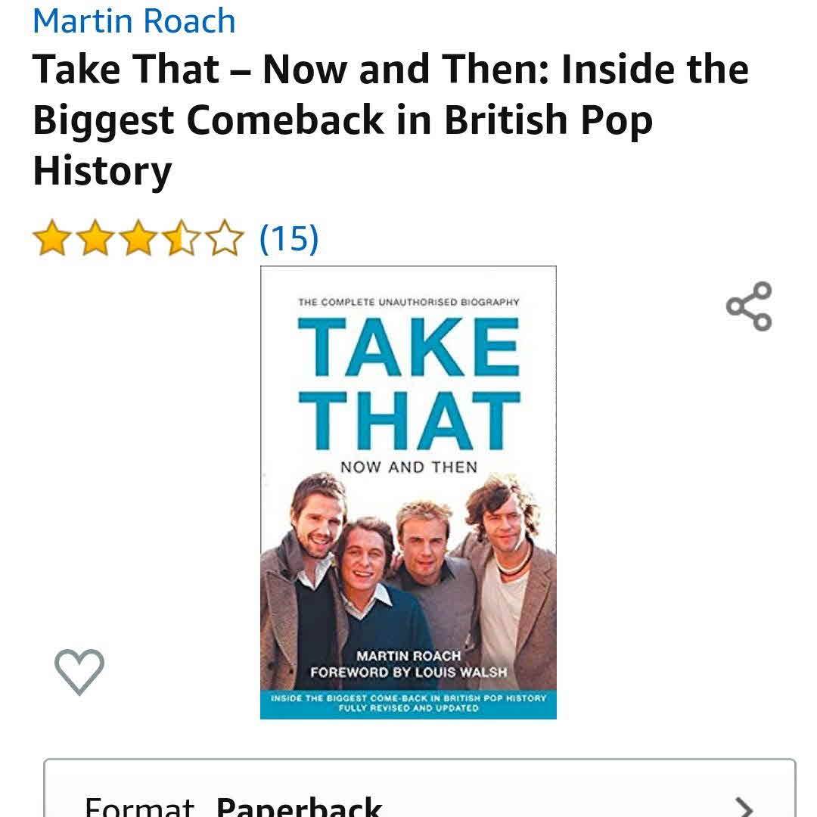Click the third gold rating star

point(138,238)
